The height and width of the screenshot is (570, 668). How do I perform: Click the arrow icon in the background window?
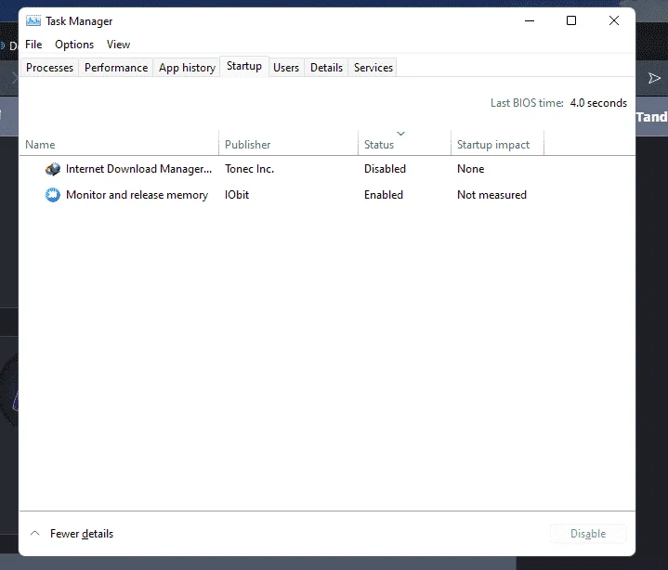coord(654,78)
